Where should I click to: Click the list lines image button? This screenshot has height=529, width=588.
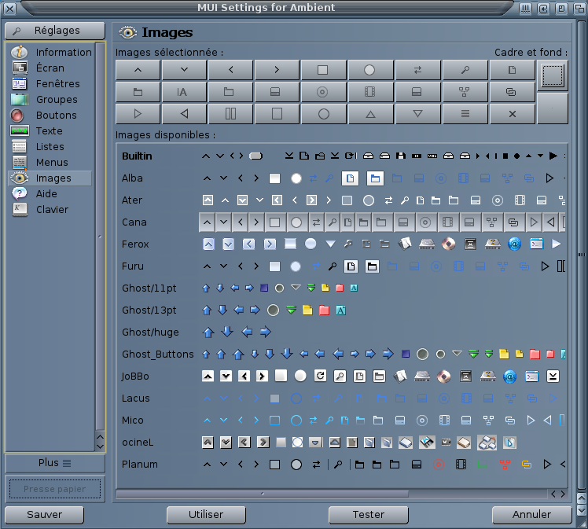tap(465, 114)
